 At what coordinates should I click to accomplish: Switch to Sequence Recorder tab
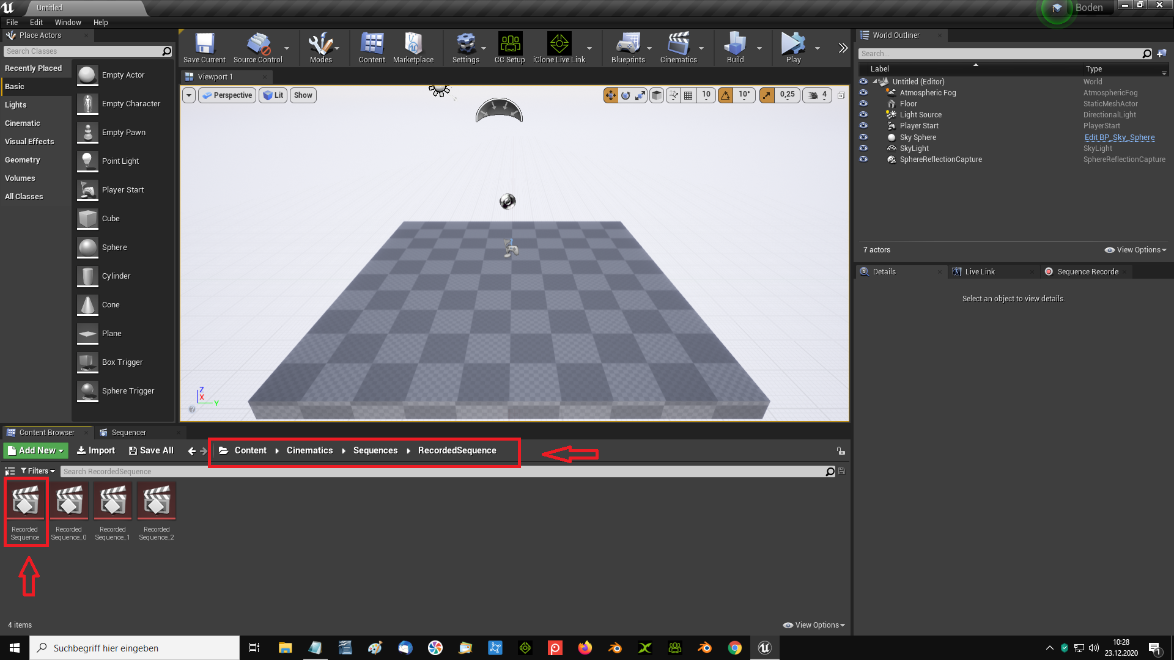click(1088, 272)
